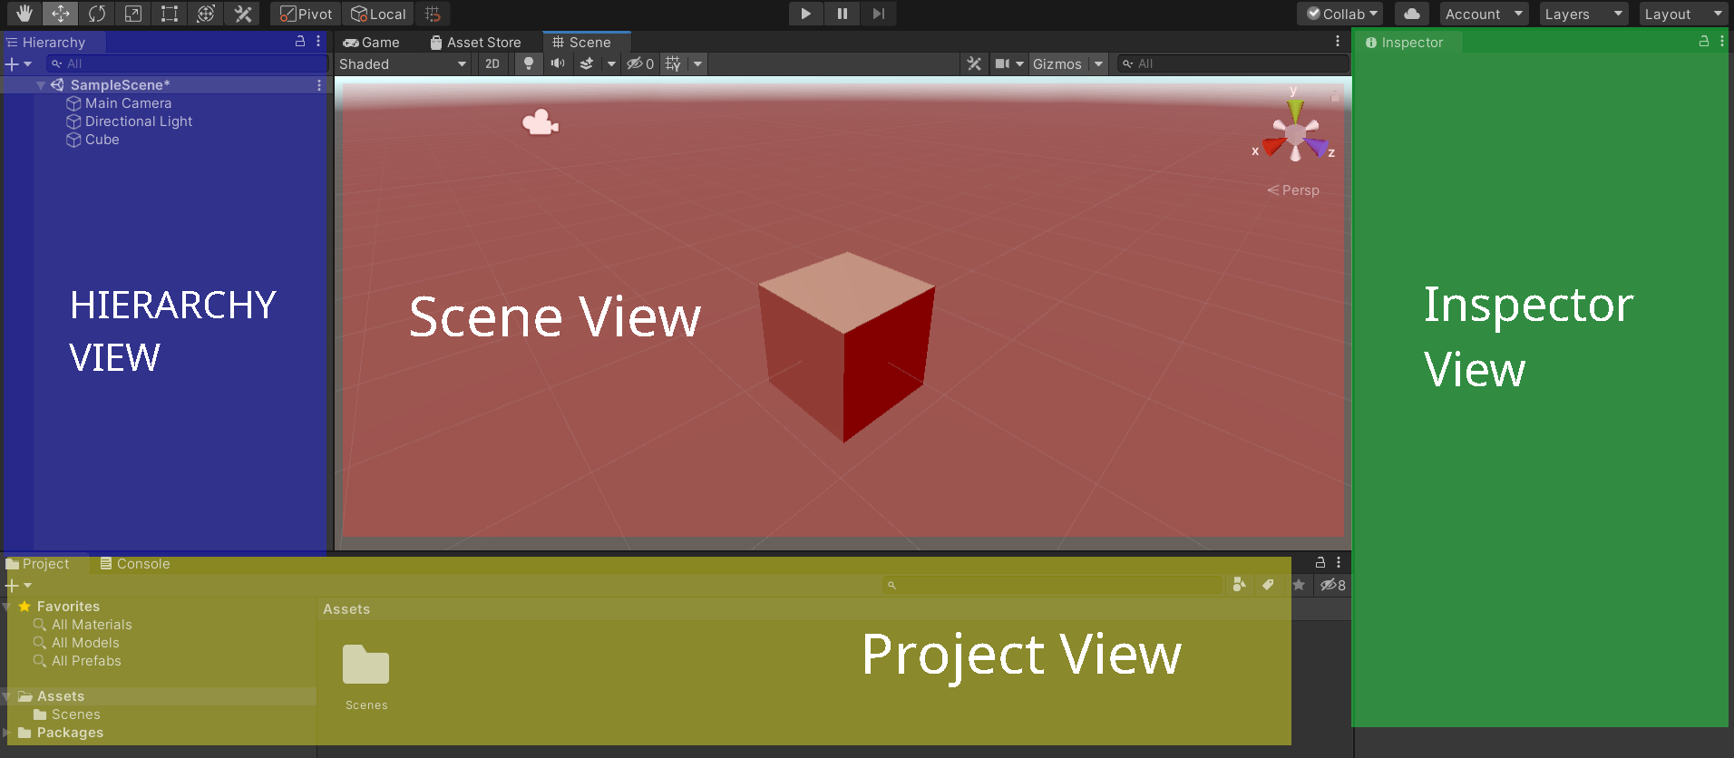Switch to the Console tab
This screenshot has width=1734, height=758.
coord(135,564)
